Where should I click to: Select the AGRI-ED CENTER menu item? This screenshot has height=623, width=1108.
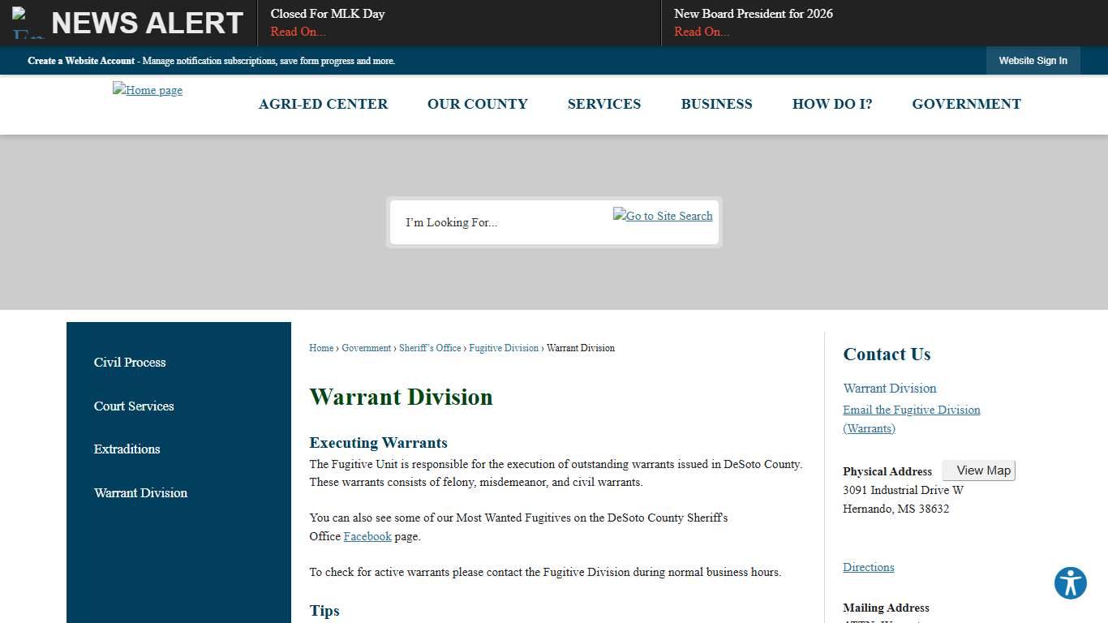(323, 104)
